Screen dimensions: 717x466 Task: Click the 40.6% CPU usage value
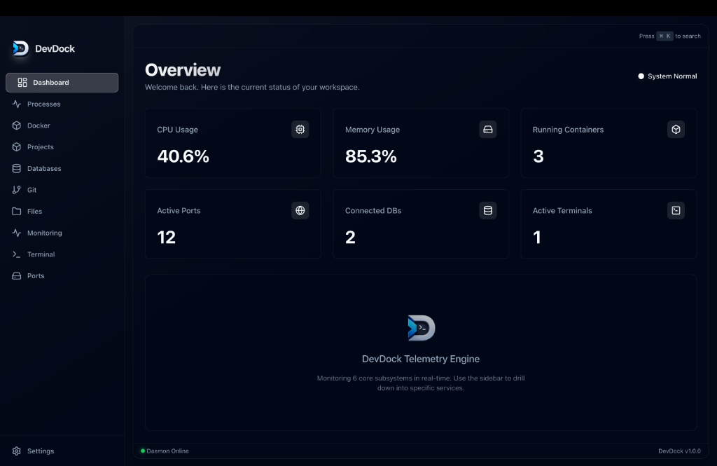click(x=183, y=156)
